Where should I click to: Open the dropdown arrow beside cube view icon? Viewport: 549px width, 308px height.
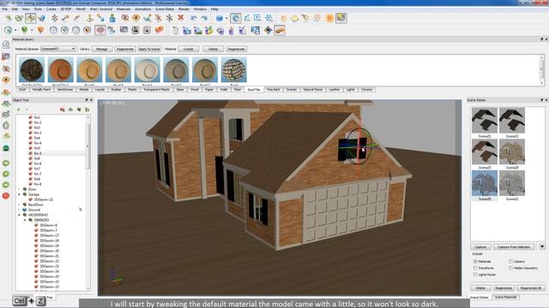point(226,18)
